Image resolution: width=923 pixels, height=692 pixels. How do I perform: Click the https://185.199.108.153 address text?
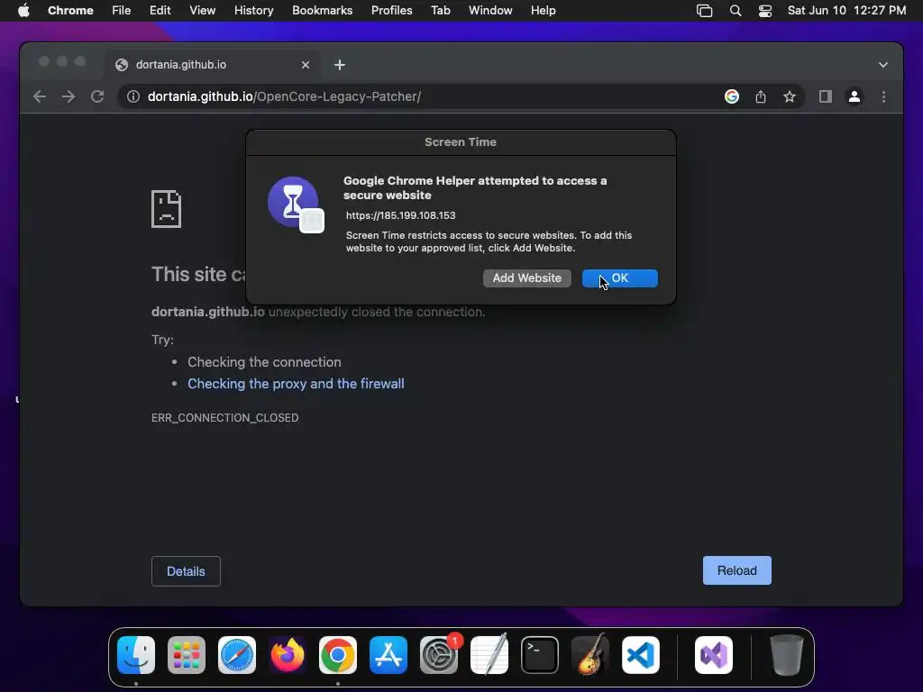pos(401,215)
